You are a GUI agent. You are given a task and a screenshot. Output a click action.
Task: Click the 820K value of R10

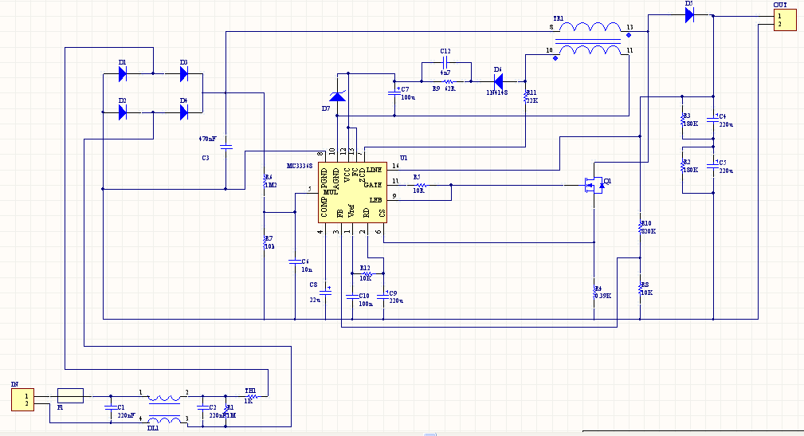[x=648, y=231]
